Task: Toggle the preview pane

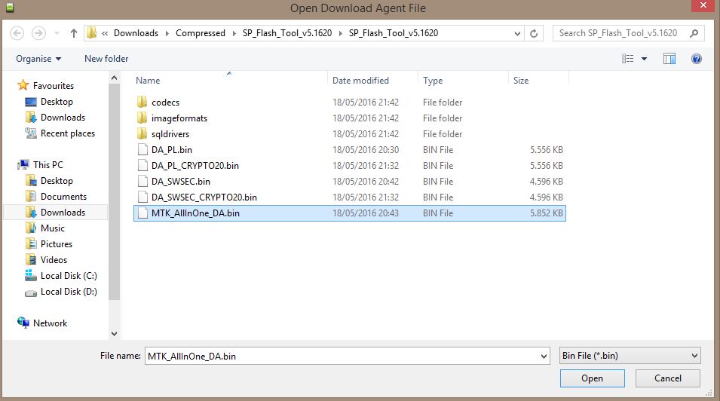Action: 669,59
